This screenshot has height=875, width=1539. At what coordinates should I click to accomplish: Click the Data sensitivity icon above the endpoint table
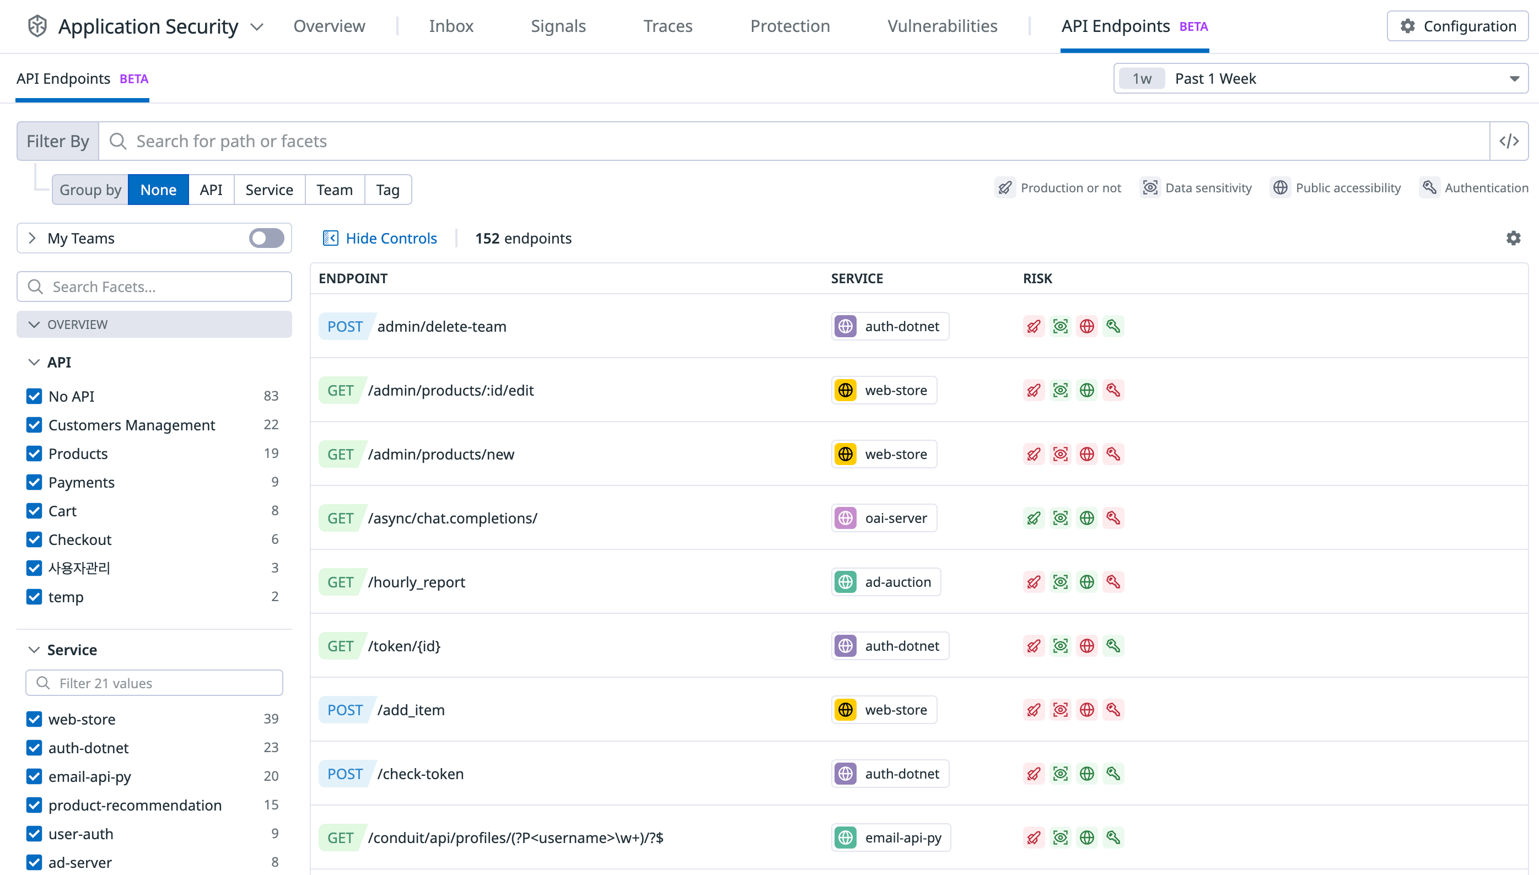tap(1150, 187)
